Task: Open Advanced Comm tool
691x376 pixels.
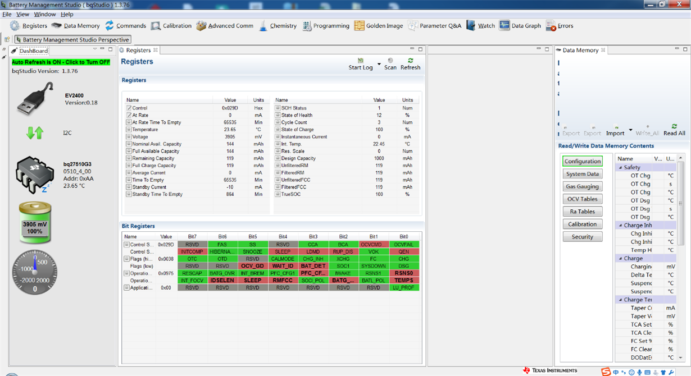Action: [225, 26]
